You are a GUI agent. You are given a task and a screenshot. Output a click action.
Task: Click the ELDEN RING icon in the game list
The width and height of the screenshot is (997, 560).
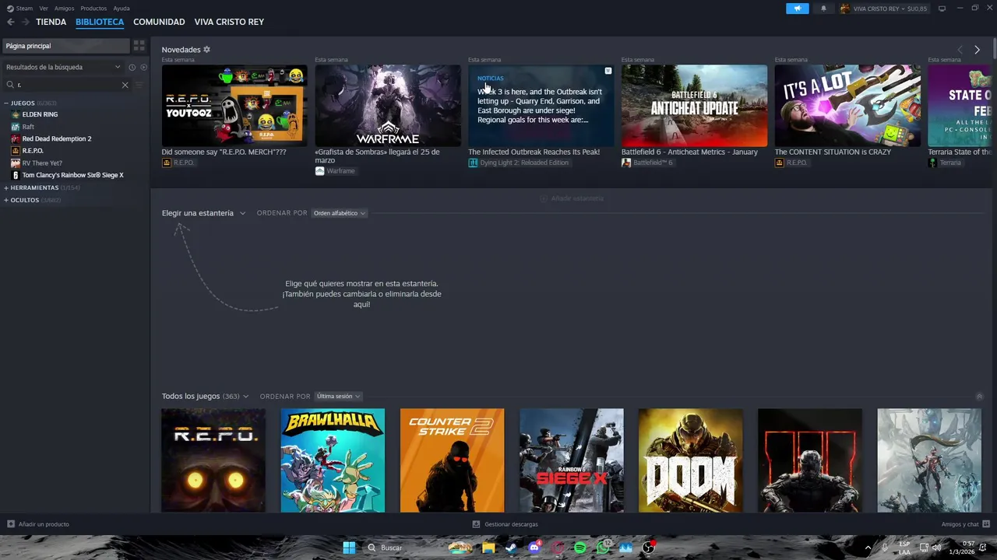pos(16,114)
